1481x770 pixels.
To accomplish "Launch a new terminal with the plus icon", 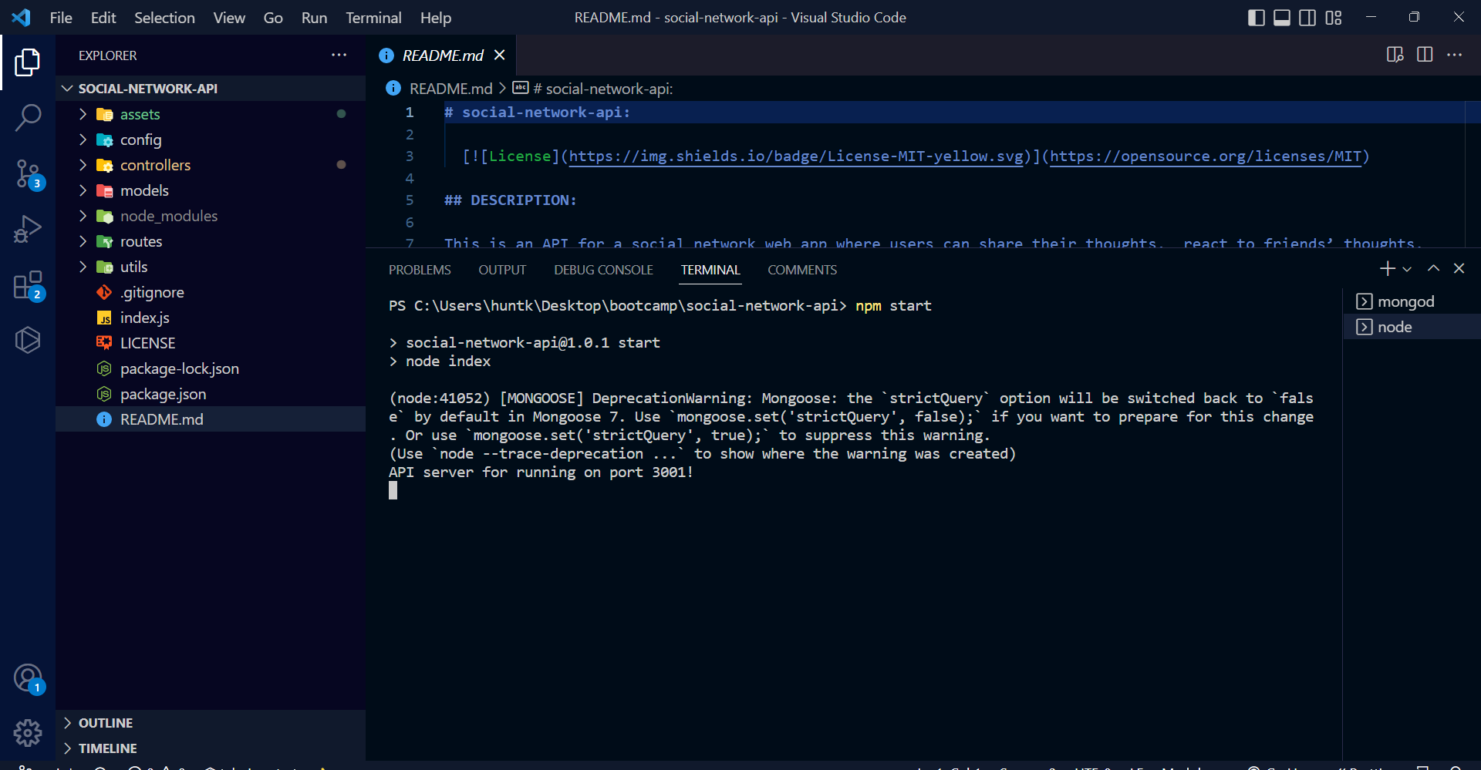I will click(x=1386, y=268).
